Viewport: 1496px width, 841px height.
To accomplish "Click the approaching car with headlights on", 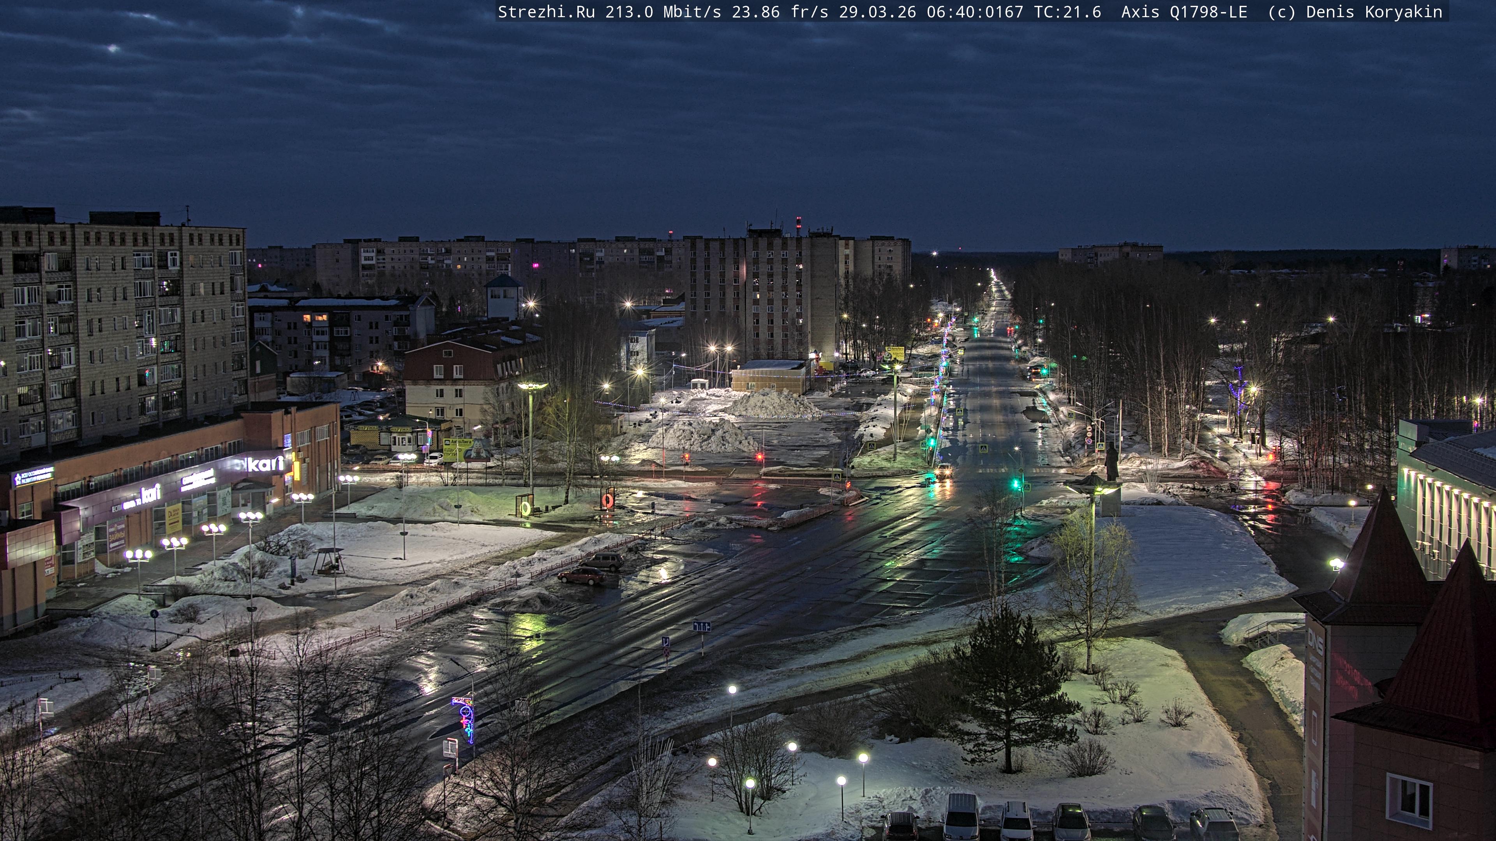I will pyautogui.click(x=943, y=471).
